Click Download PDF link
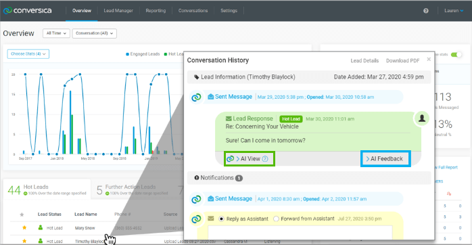472x245 pixels. pos(403,60)
